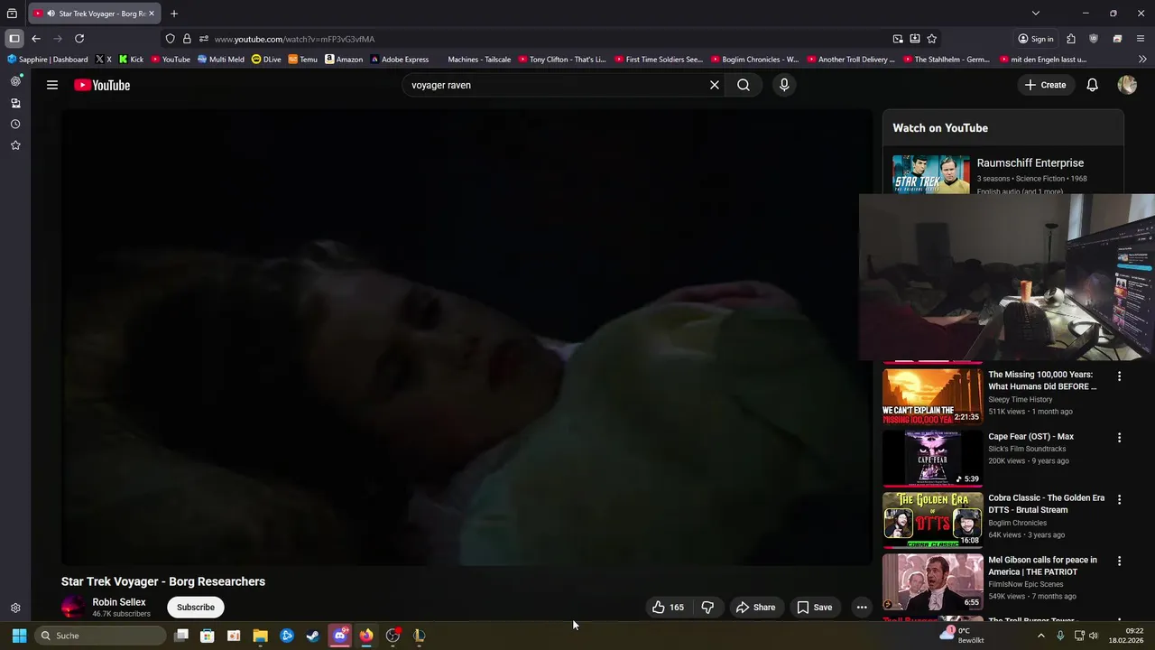Open the Multi Meld bookmark
The width and height of the screenshot is (1155, 650).
[x=221, y=60]
